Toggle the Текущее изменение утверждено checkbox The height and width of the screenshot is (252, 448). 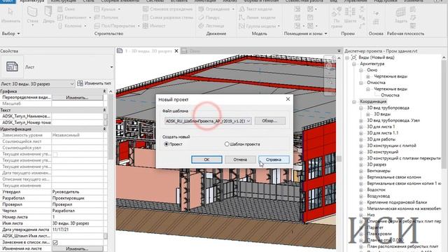click(x=55, y=154)
